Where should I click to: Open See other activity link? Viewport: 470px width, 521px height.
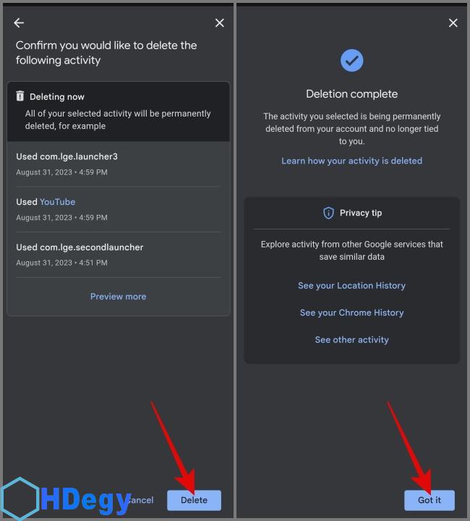click(352, 339)
